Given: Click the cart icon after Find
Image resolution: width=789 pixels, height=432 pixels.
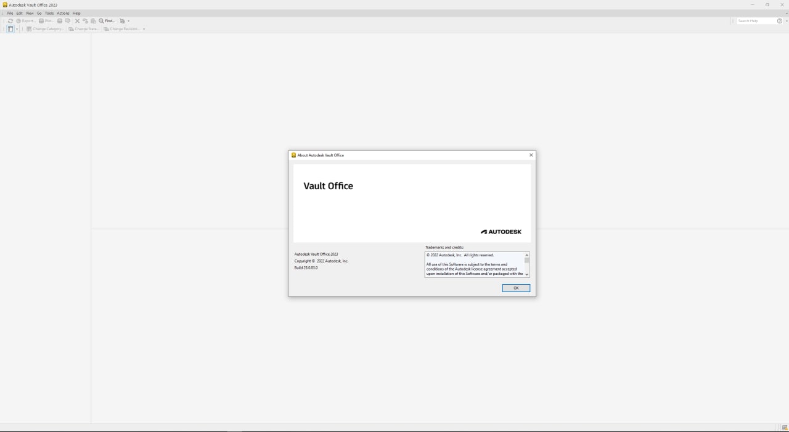Looking at the screenshot, I should (x=122, y=21).
